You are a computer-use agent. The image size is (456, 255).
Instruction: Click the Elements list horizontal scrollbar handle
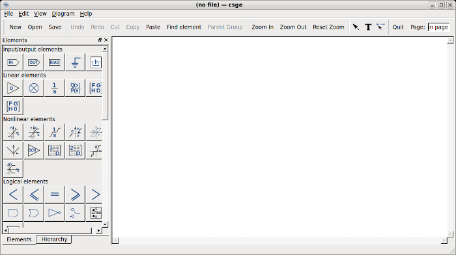(x=51, y=230)
